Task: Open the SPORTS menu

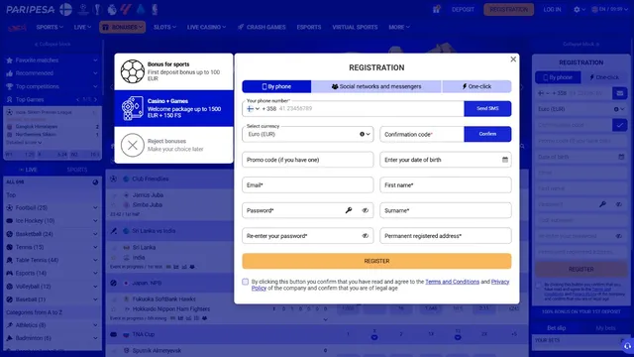Action: coord(50,27)
